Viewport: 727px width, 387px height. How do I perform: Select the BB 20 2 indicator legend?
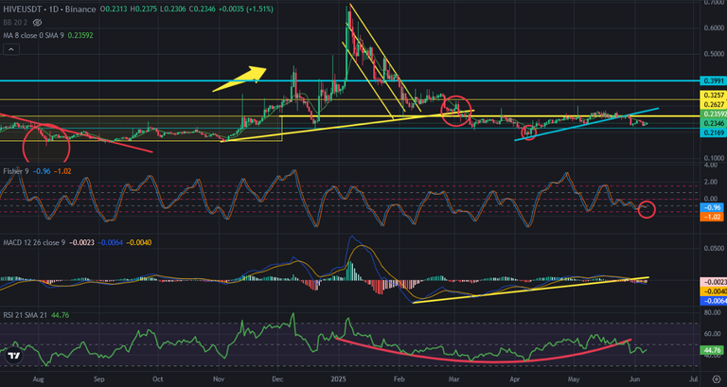(x=16, y=23)
